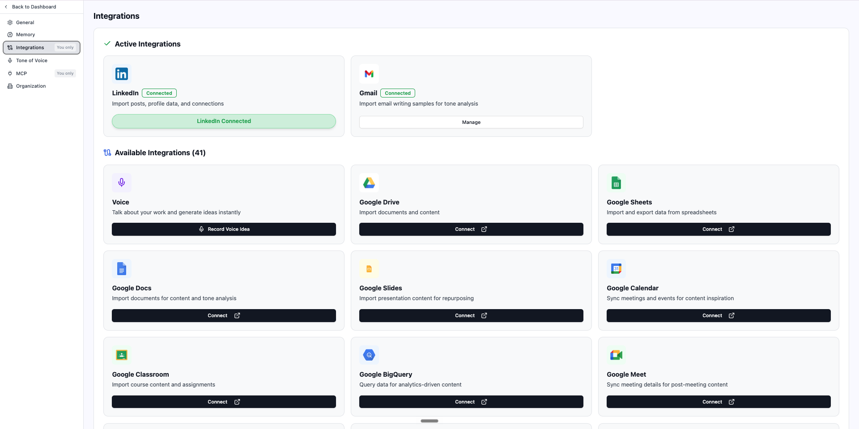Click the Available Integrations (41) heading
Image resolution: width=859 pixels, height=429 pixels.
coord(160,153)
